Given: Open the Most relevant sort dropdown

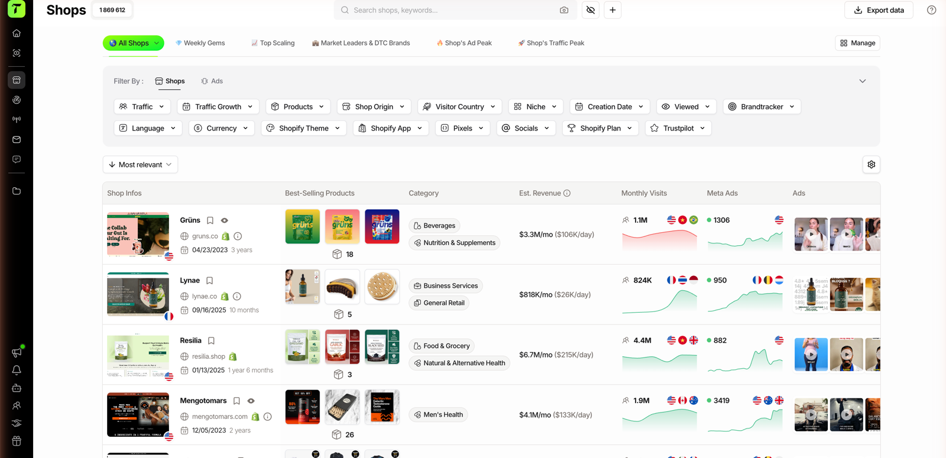Looking at the screenshot, I should coord(140,164).
